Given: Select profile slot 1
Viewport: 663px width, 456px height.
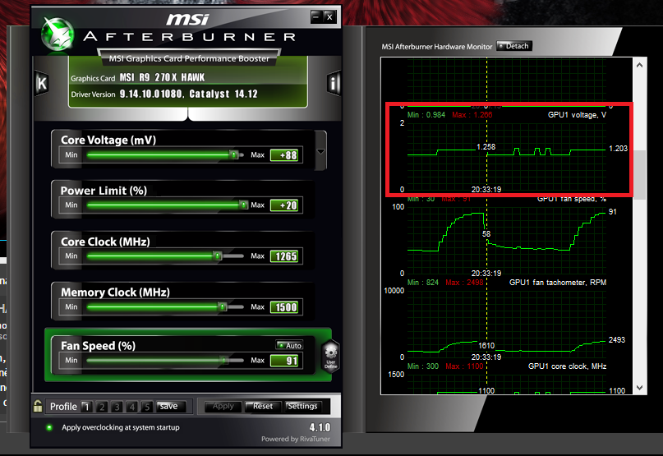Looking at the screenshot, I should (87, 407).
